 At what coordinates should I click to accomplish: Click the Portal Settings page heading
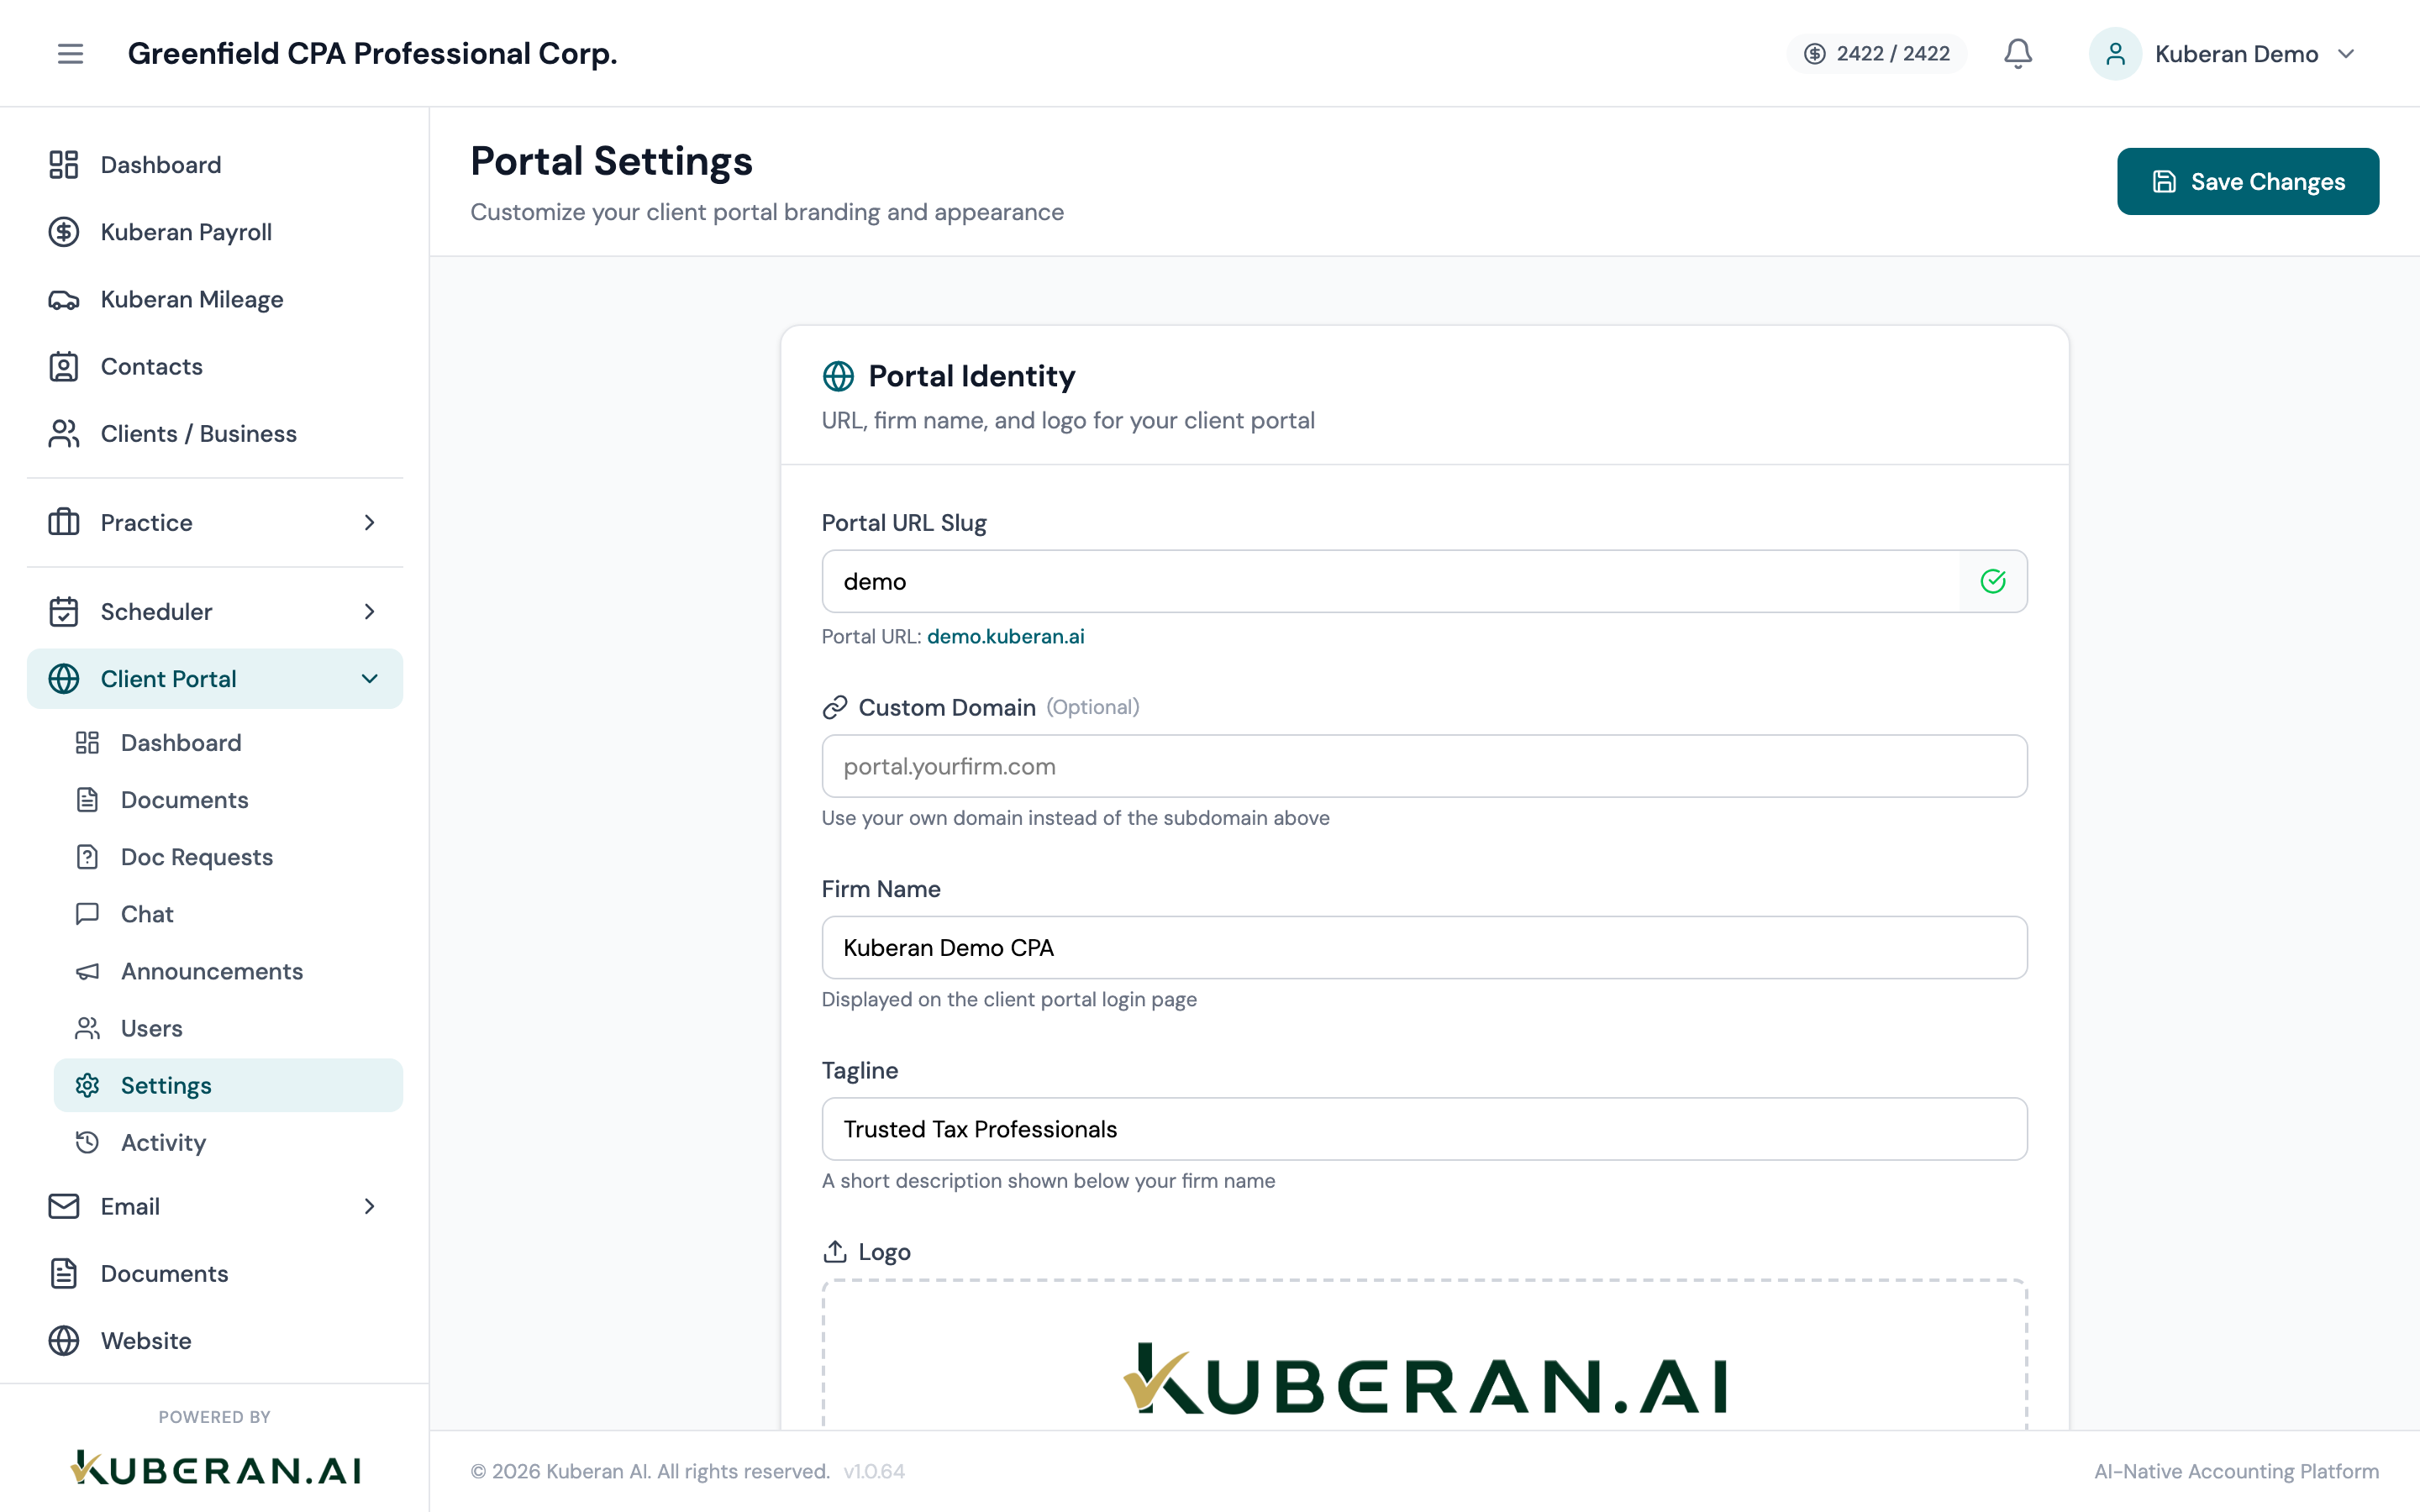tap(611, 161)
